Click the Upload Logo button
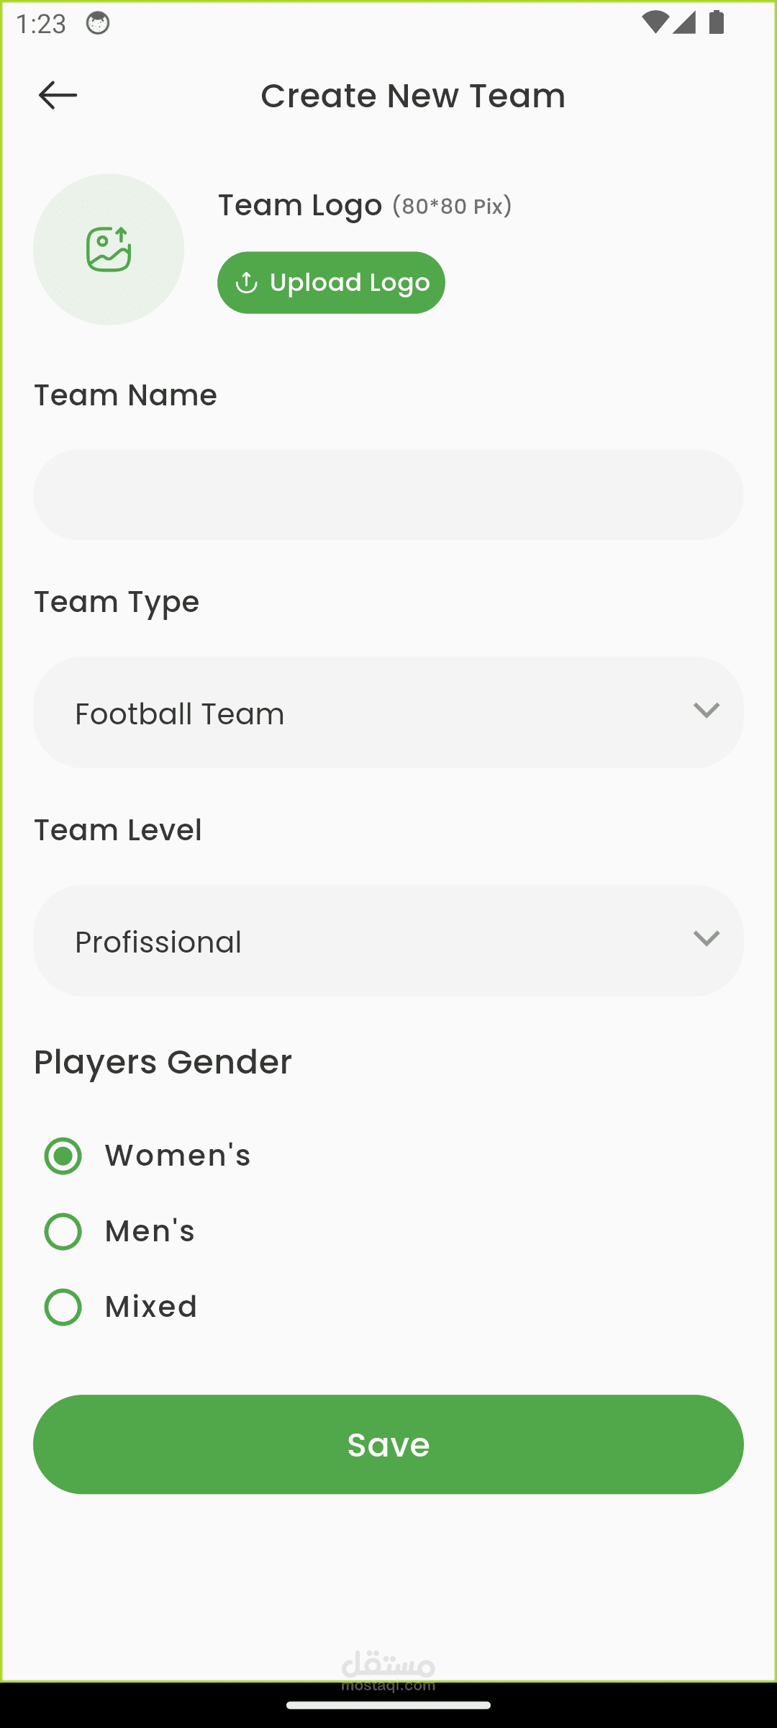777x1728 pixels. (331, 282)
